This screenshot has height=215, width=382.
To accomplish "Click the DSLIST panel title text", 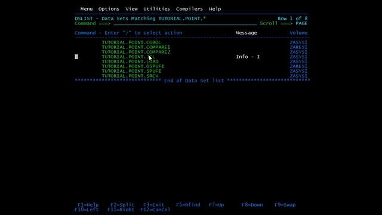I will [140, 19].
